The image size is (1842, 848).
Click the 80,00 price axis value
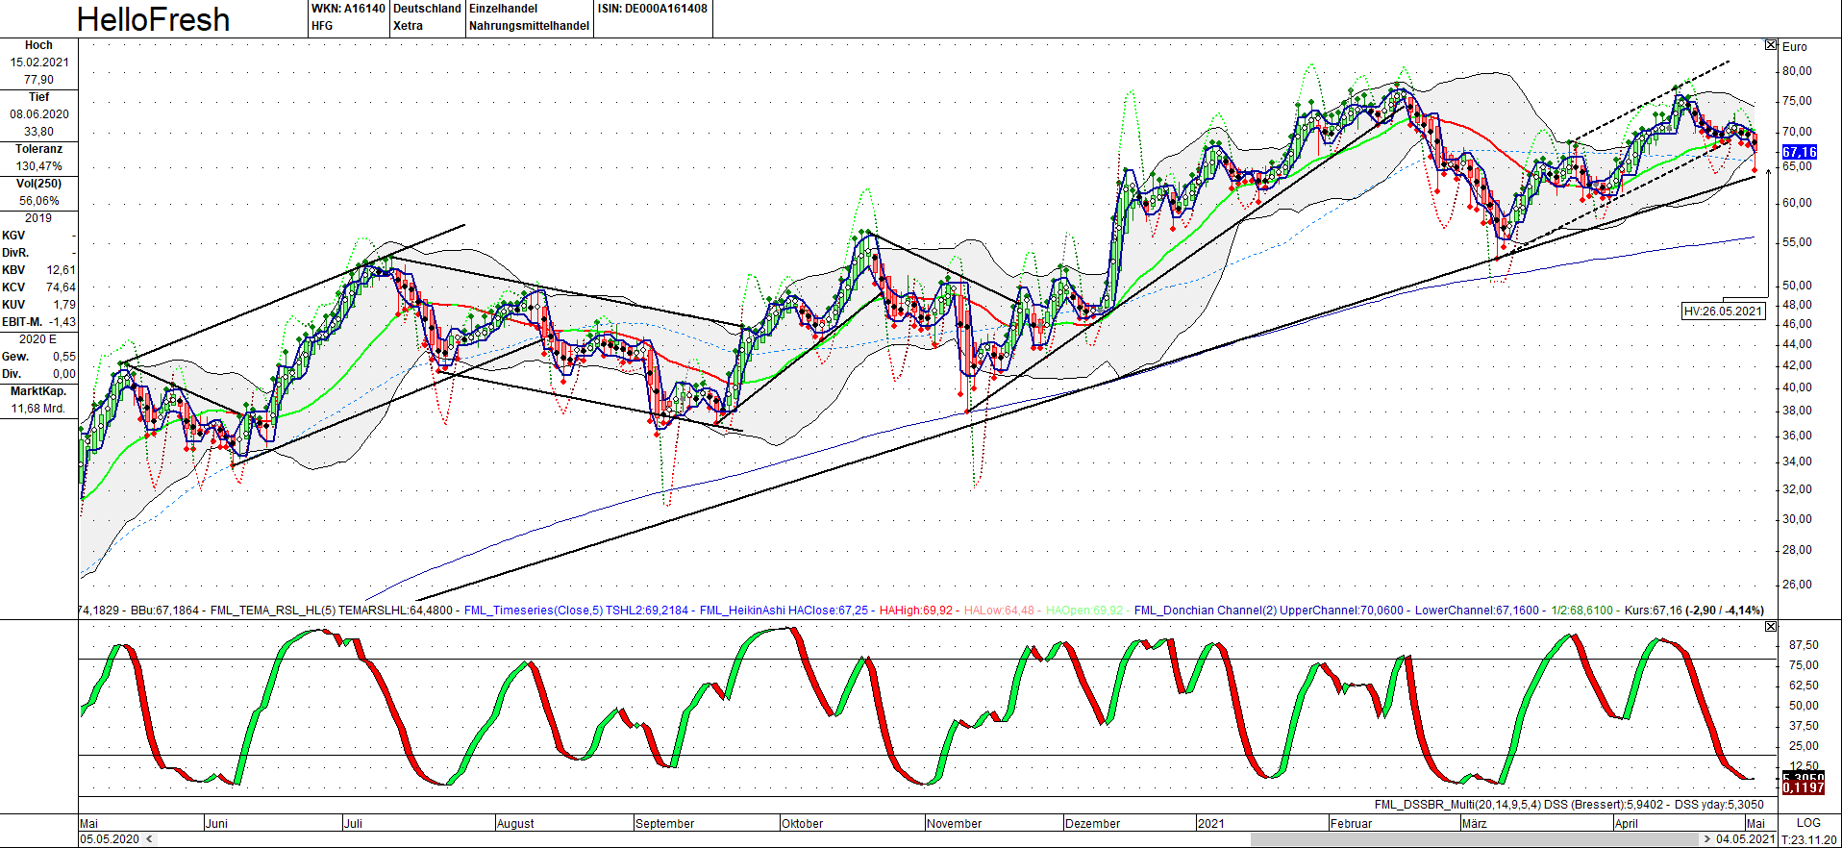[x=1796, y=71]
